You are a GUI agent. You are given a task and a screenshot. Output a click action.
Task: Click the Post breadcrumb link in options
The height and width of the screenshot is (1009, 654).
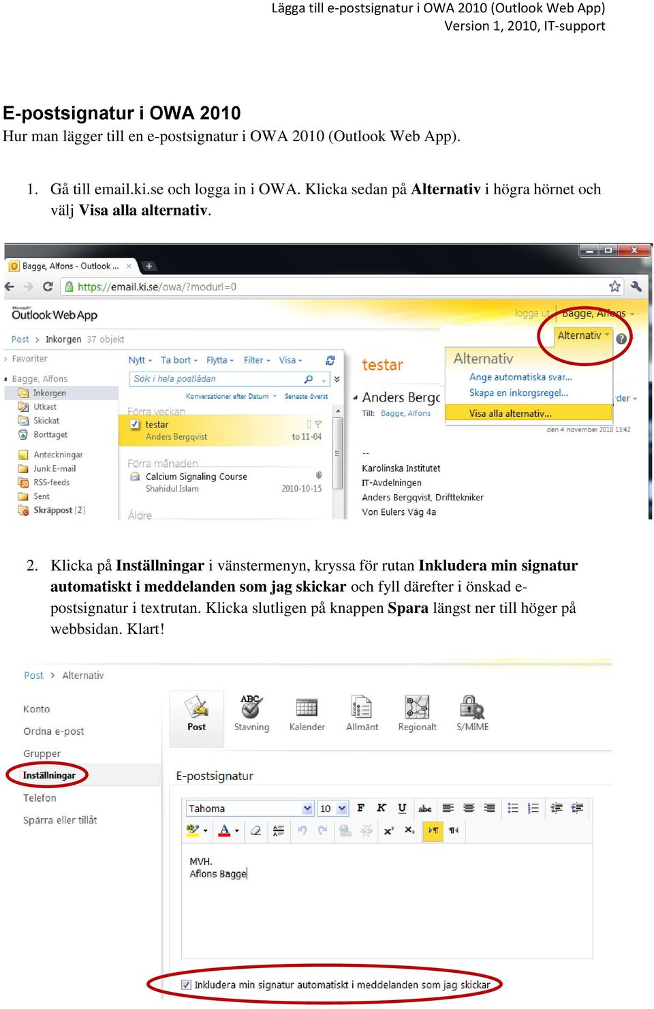pos(33,675)
